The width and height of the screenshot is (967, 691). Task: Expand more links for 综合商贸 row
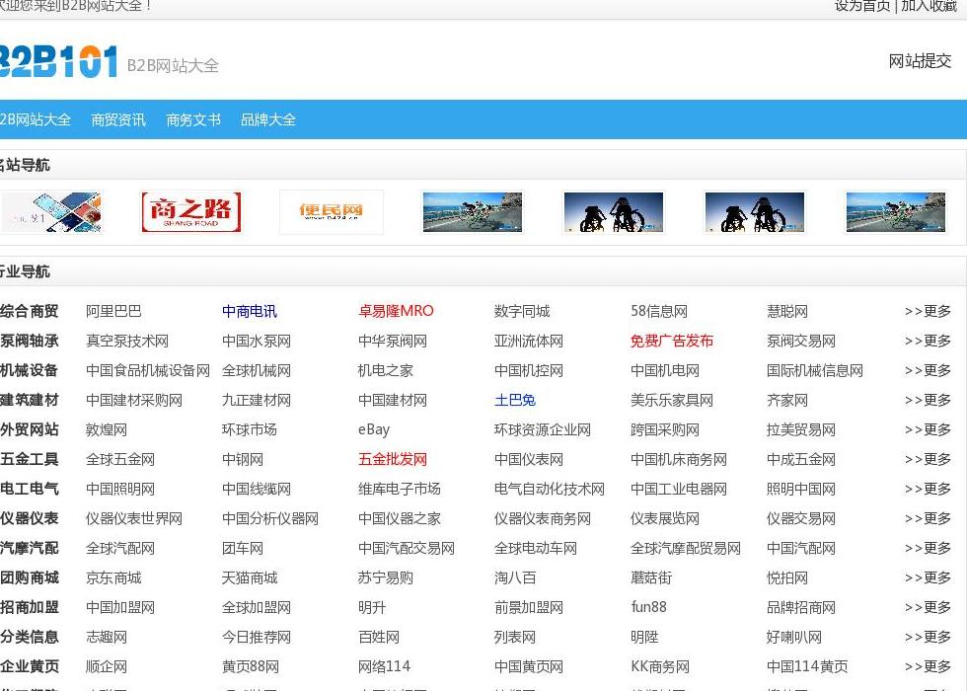pyautogui.click(x=928, y=311)
